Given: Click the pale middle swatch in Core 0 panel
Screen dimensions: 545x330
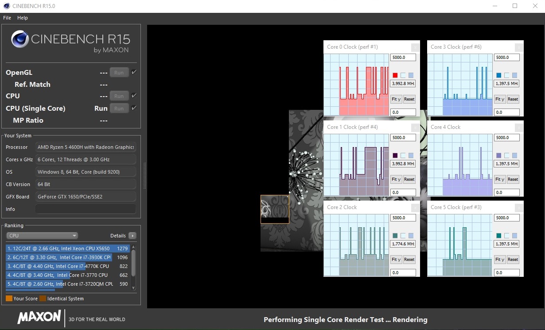Looking at the screenshot, I should [403, 75].
